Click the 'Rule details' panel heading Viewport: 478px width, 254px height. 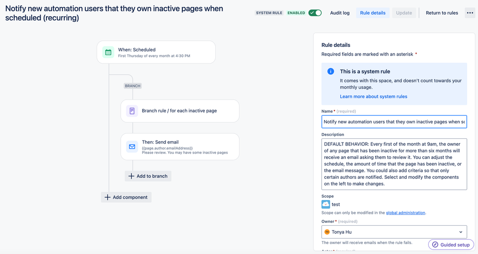335,45
